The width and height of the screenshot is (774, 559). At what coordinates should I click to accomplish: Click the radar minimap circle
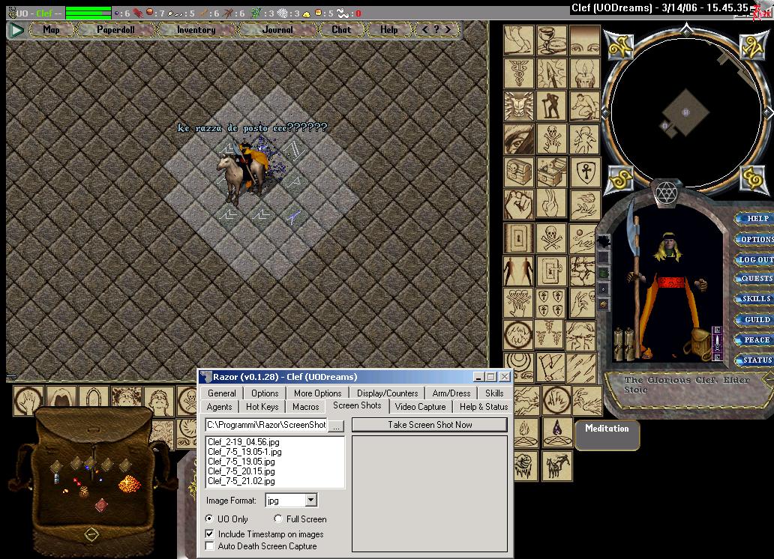(686, 112)
